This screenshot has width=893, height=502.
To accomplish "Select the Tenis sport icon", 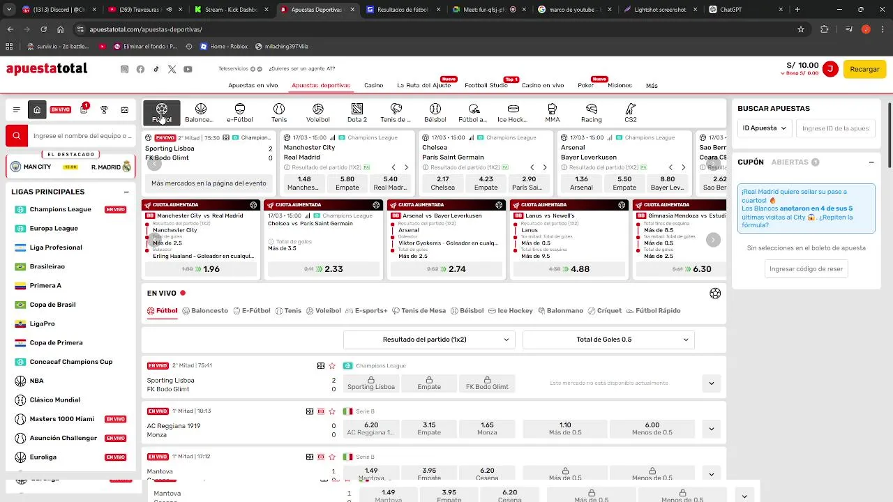I will (279, 113).
